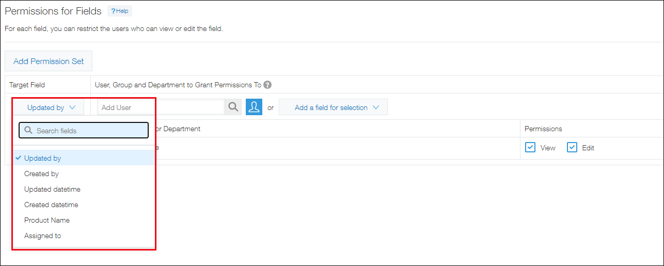Open the Help link at top
Viewport: 664px width, 266px height.
tap(120, 11)
